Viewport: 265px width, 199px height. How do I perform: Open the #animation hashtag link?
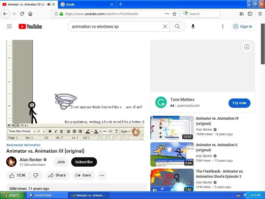click(x=32, y=145)
